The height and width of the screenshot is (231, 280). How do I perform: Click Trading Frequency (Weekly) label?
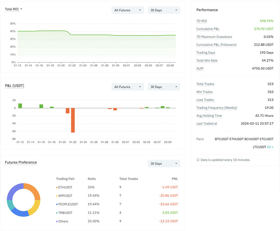coord(217,108)
